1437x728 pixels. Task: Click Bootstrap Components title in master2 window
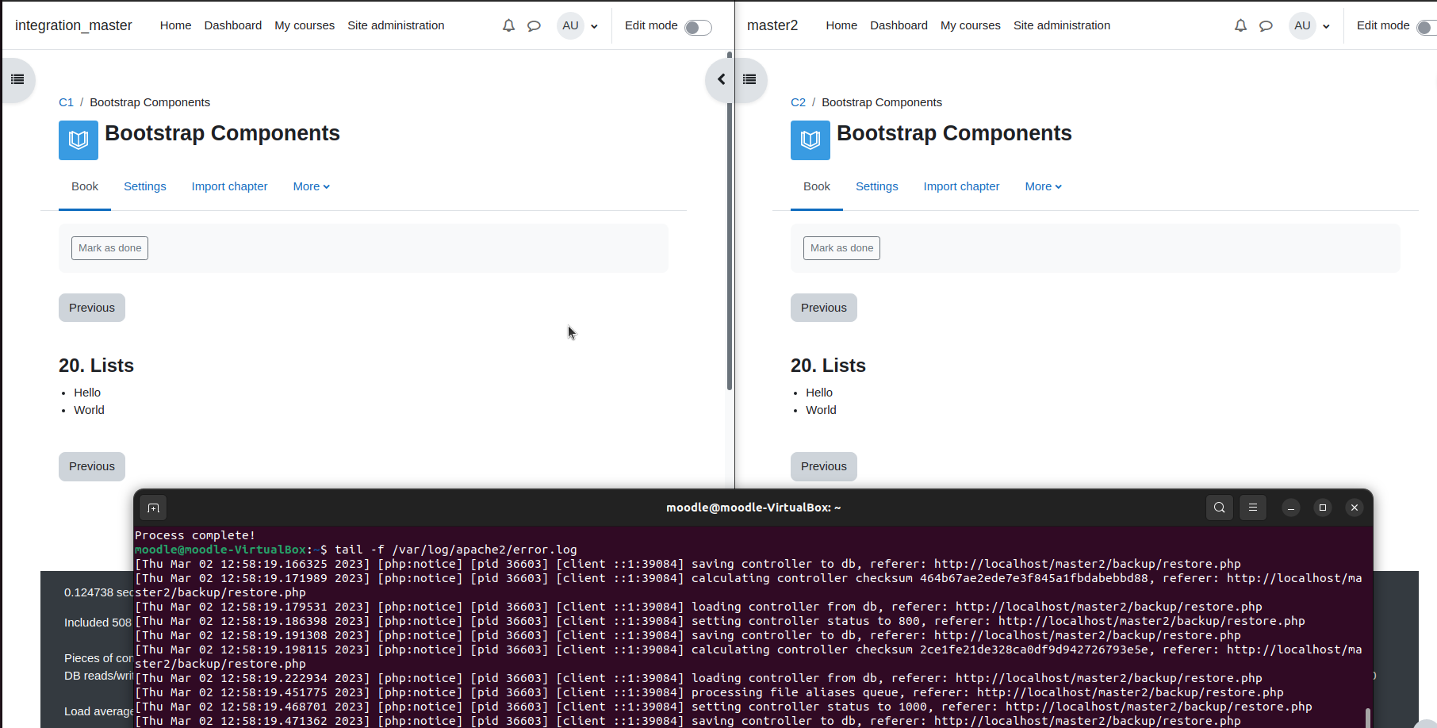pos(954,133)
